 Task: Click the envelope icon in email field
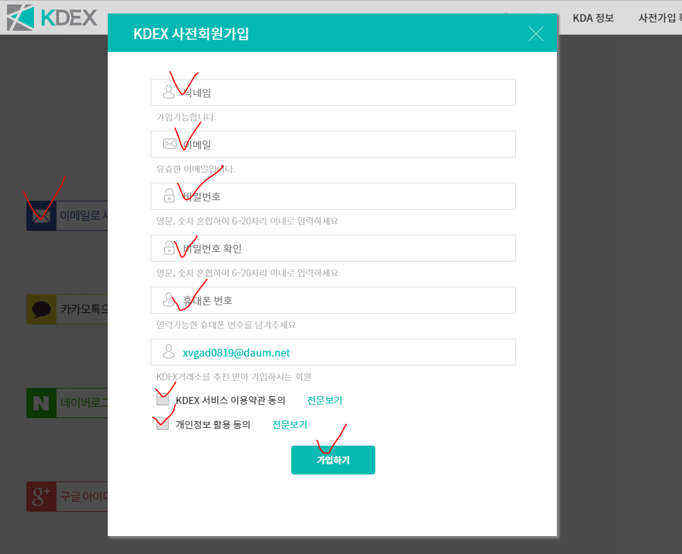tap(169, 144)
